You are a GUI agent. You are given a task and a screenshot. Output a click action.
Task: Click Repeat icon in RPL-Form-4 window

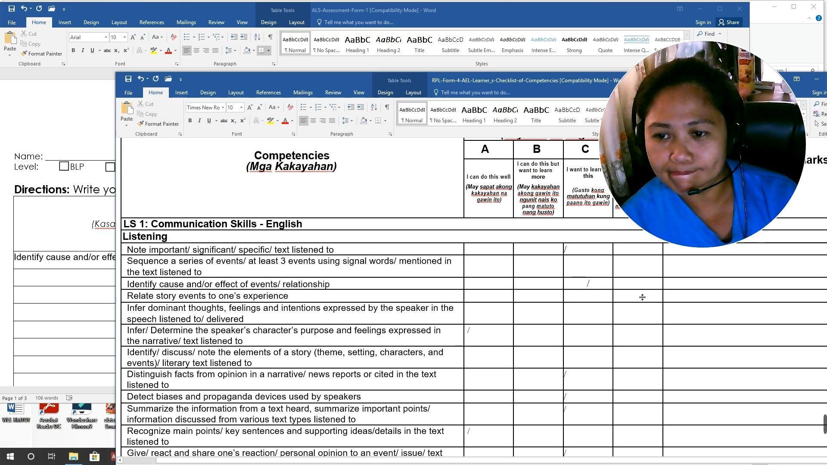coord(155,79)
